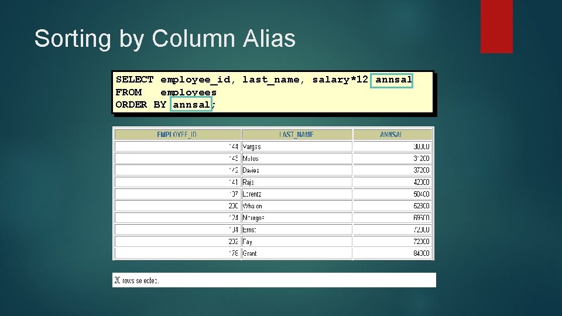Click the slide title "Sorting by Column Alias"

(165, 39)
